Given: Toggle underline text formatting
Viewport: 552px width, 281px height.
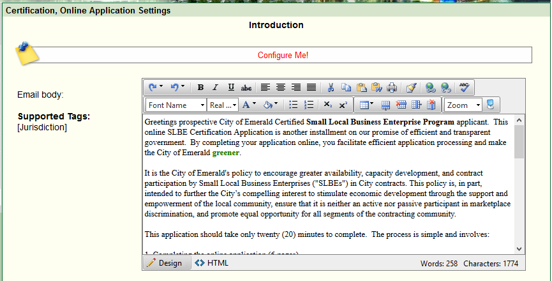Looking at the screenshot, I should (230, 87).
